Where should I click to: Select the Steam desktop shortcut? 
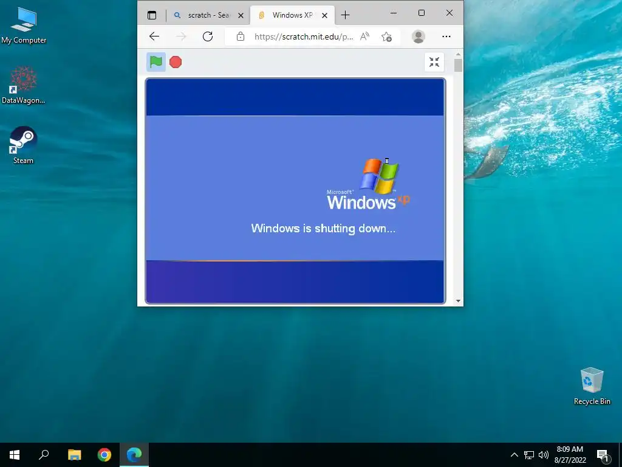[24, 145]
